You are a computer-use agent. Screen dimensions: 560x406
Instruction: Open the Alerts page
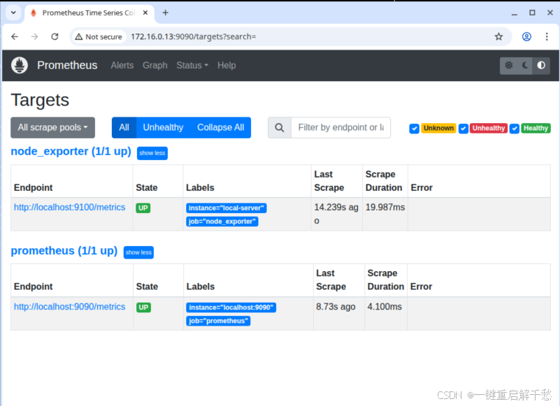coord(122,66)
